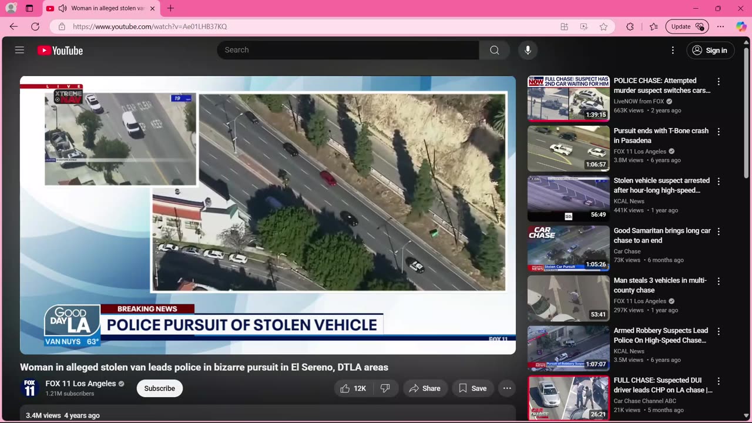This screenshot has height=423, width=752.
Task: Reload the current page
Action: pyautogui.click(x=35, y=26)
